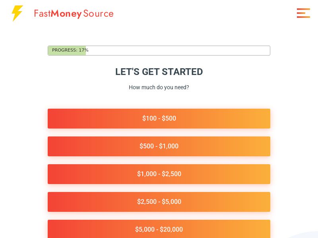Choose the $2,500 - $5,000 loan range
This screenshot has height=238, width=318.
[159, 202]
